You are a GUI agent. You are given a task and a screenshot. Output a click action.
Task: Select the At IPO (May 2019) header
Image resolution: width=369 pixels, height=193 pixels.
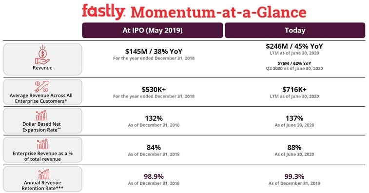[153, 30]
